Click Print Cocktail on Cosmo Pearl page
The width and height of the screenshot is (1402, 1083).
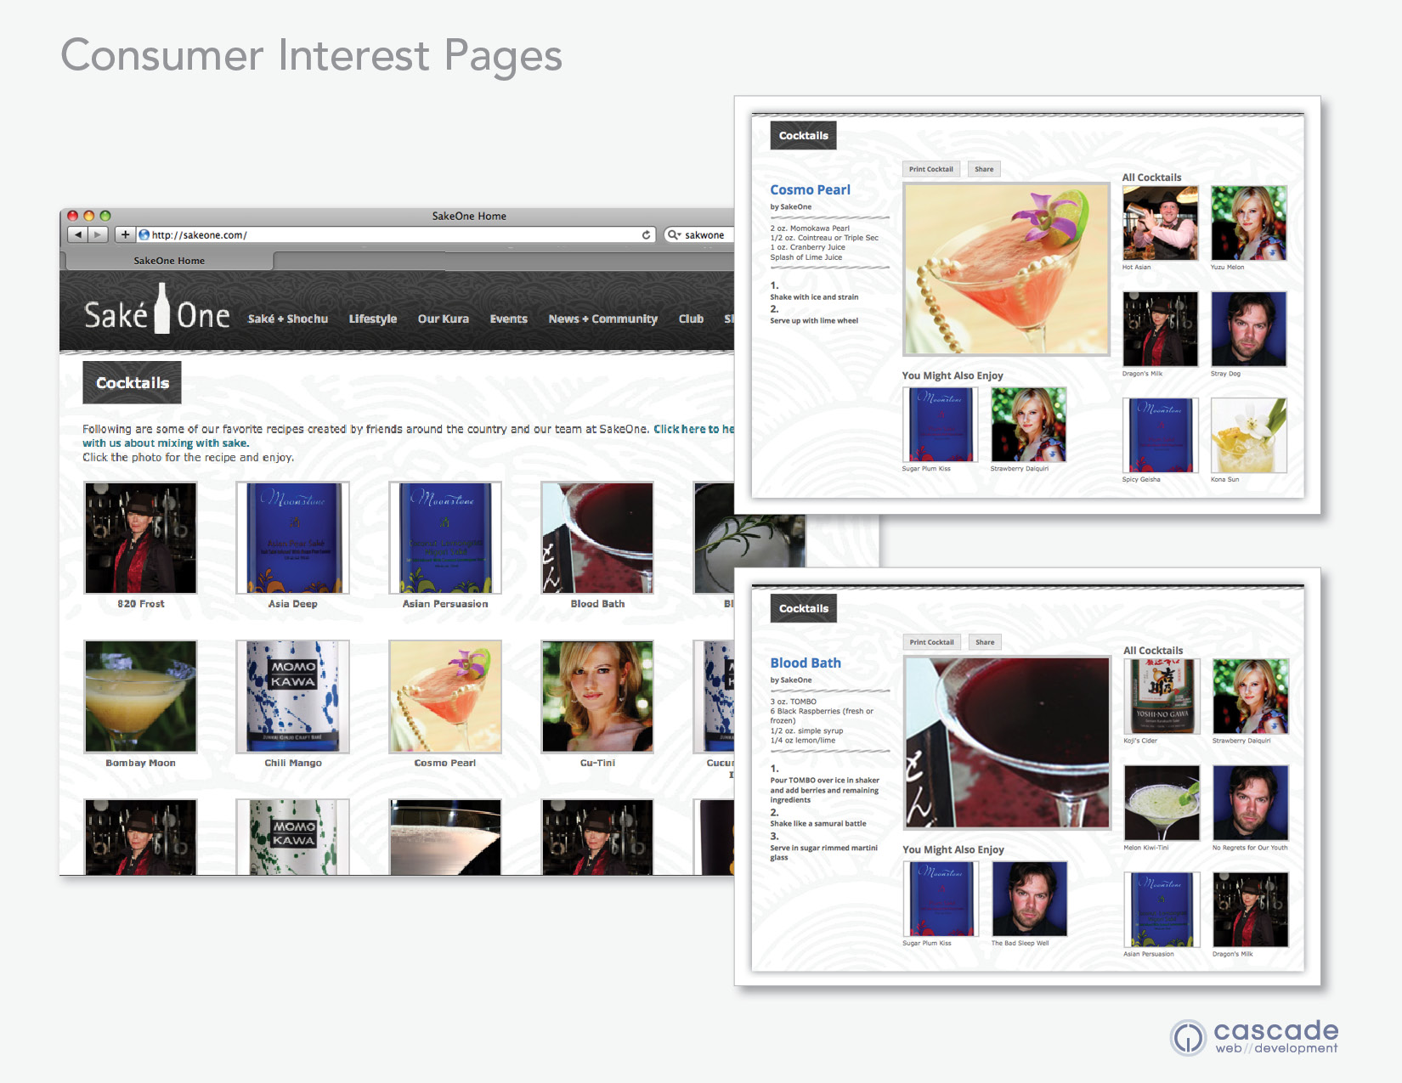931,169
